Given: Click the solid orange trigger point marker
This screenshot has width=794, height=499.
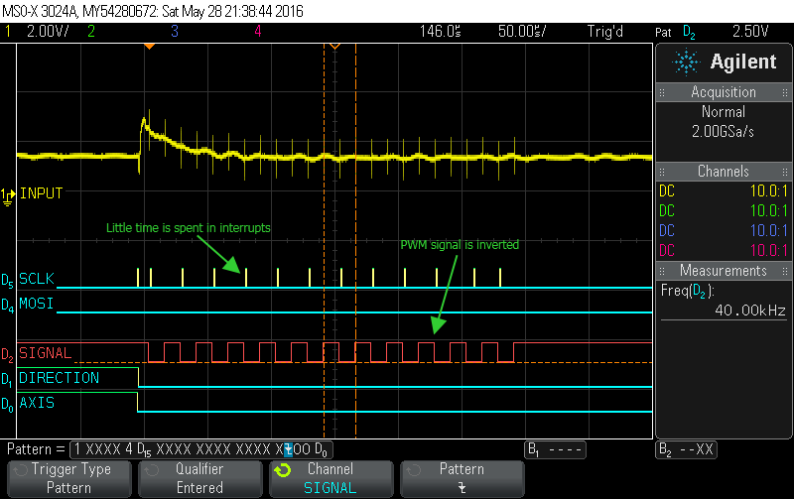Looking at the screenshot, I should coord(148,46).
